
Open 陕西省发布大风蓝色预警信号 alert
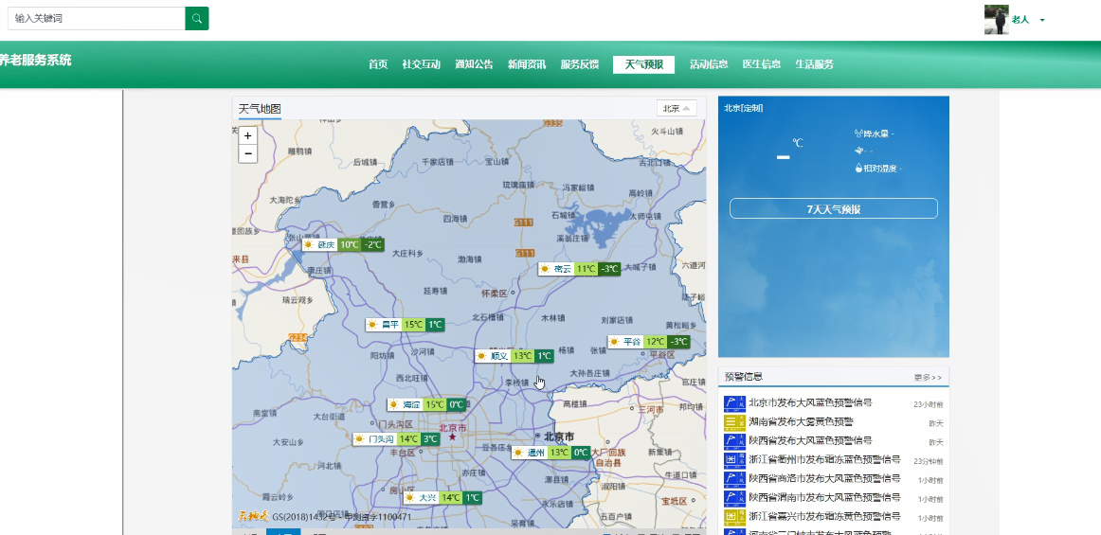pyautogui.click(x=810, y=441)
